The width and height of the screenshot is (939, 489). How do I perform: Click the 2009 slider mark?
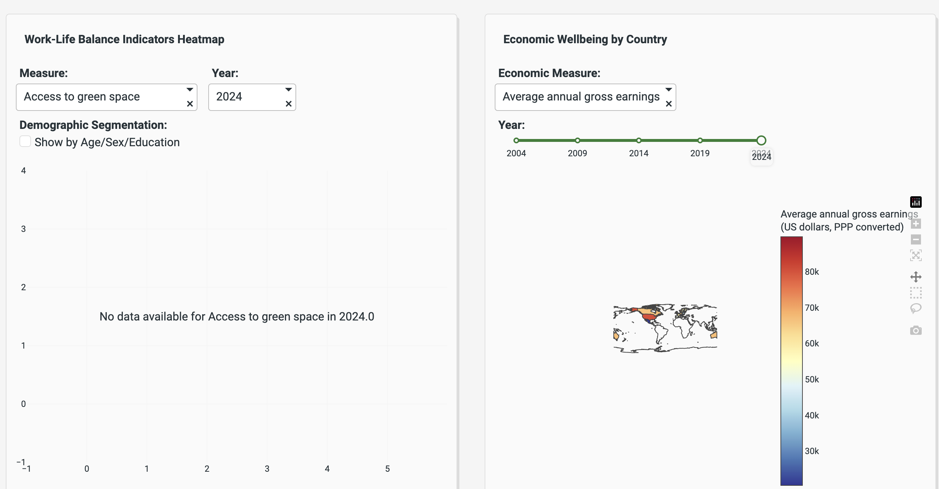click(577, 140)
